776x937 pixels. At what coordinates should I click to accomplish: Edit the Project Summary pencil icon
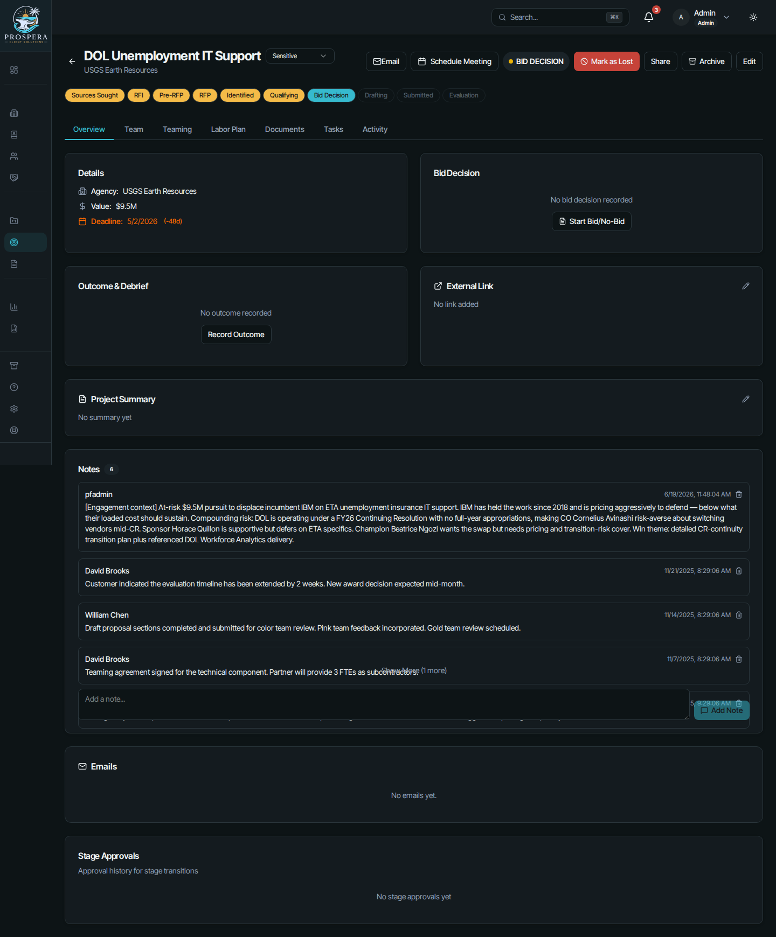[x=746, y=399]
